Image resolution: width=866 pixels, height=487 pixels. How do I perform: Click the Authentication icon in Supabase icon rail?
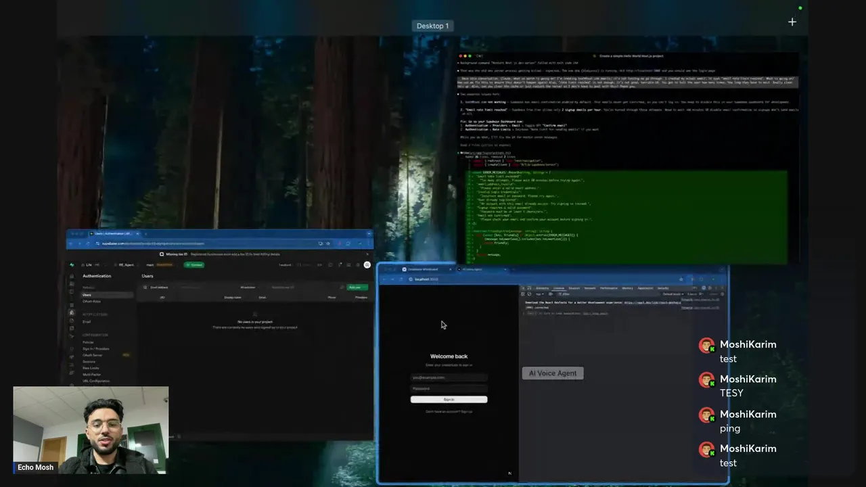coord(72,312)
